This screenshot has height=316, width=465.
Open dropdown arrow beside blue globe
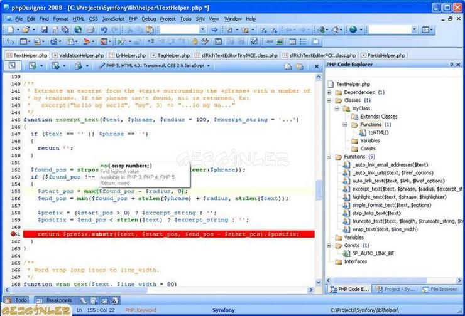361,29
